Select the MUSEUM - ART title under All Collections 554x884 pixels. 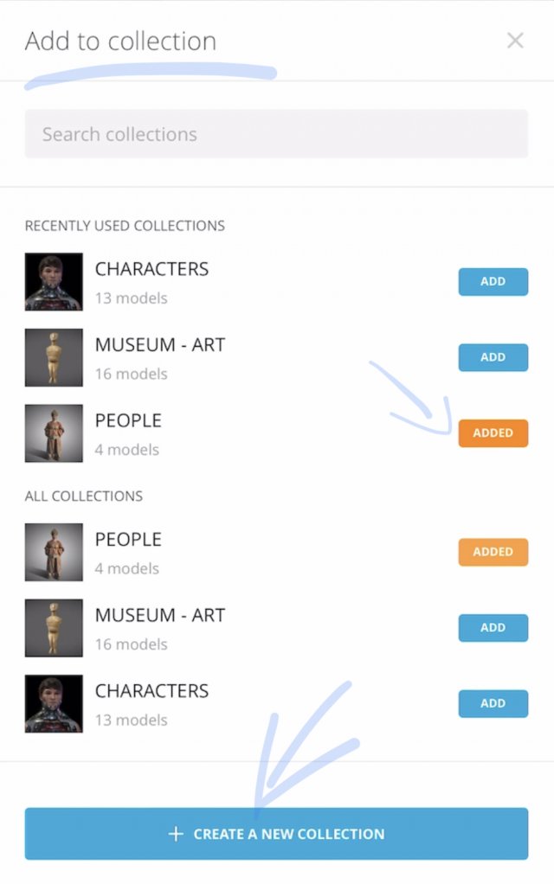[x=160, y=615]
